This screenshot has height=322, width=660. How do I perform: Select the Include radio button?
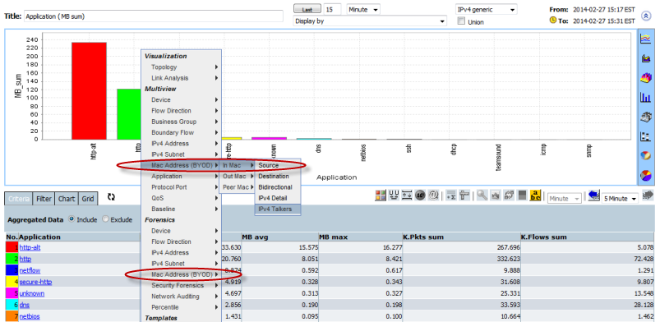[x=72, y=219]
